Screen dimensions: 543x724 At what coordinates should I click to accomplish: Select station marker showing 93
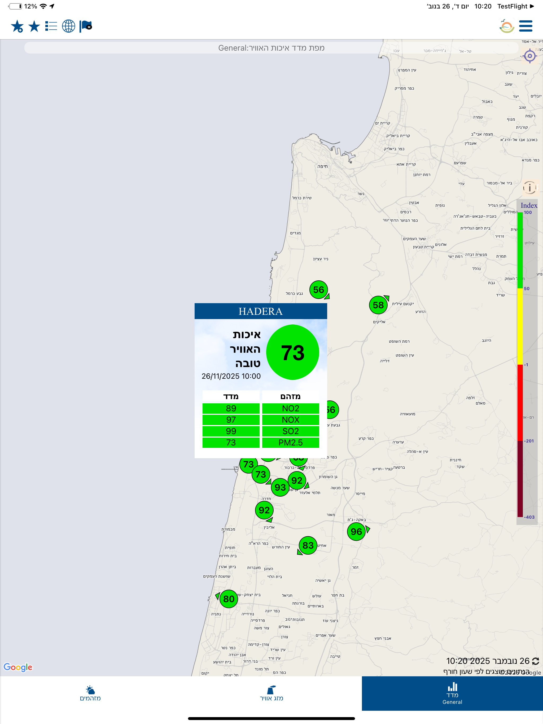coord(280,487)
